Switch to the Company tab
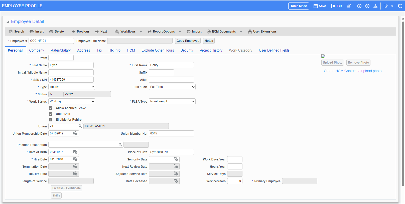The image size is (405, 204). [x=37, y=50]
